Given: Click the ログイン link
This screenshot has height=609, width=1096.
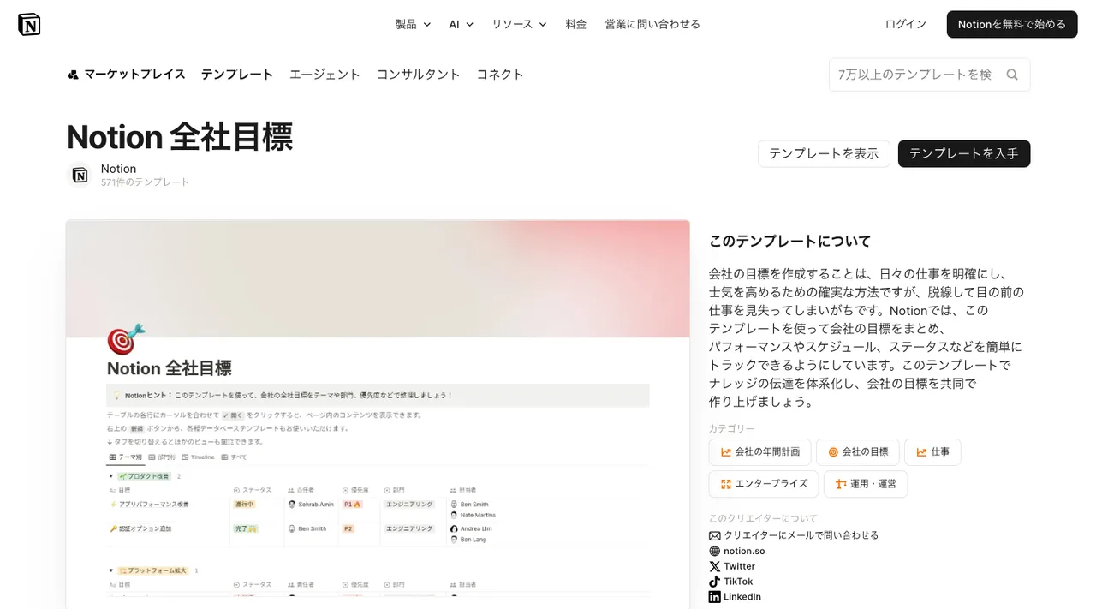Looking at the screenshot, I should tap(906, 24).
